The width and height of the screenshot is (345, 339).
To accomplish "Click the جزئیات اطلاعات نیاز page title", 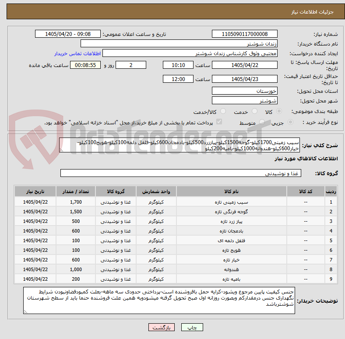I will tap(312, 12).
